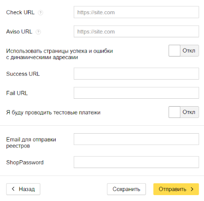Screen dimensions: 204x201
Task: Select the ShopPassword input field
Action: pos(136,162)
